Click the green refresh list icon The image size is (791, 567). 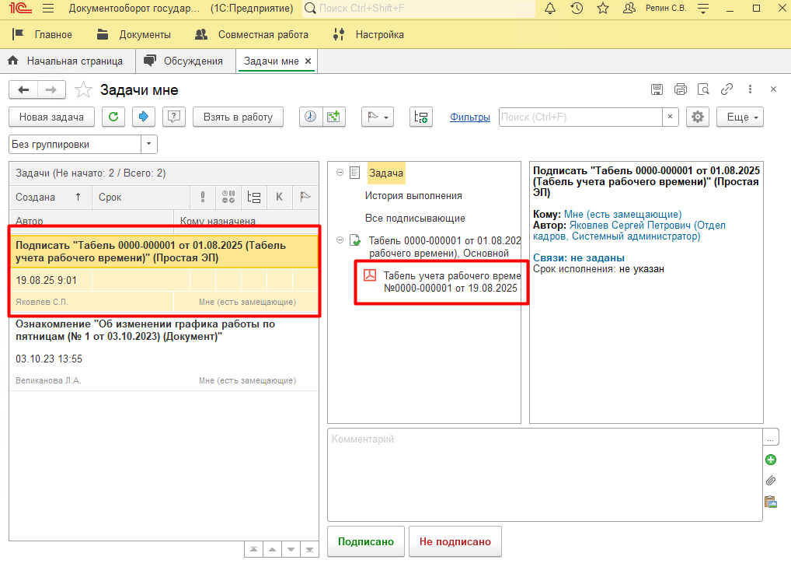pyautogui.click(x=113, y=117)
